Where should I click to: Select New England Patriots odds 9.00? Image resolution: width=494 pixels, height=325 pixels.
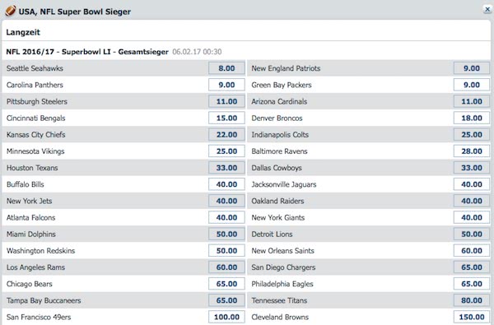click(x=472, y=68)
